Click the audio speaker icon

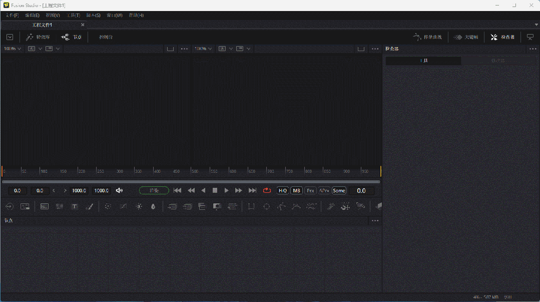tap(119, 190)
